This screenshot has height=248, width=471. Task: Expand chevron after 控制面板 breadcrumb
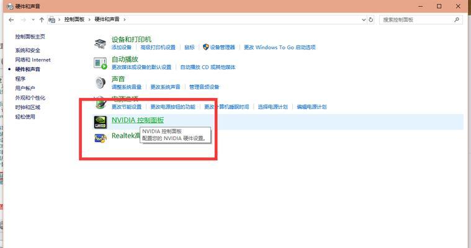coord(89,19)
